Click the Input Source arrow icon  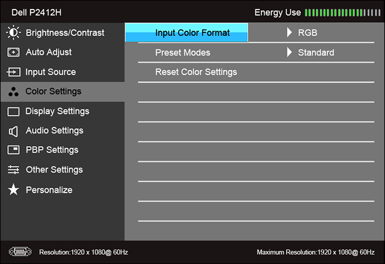point(13,72)
